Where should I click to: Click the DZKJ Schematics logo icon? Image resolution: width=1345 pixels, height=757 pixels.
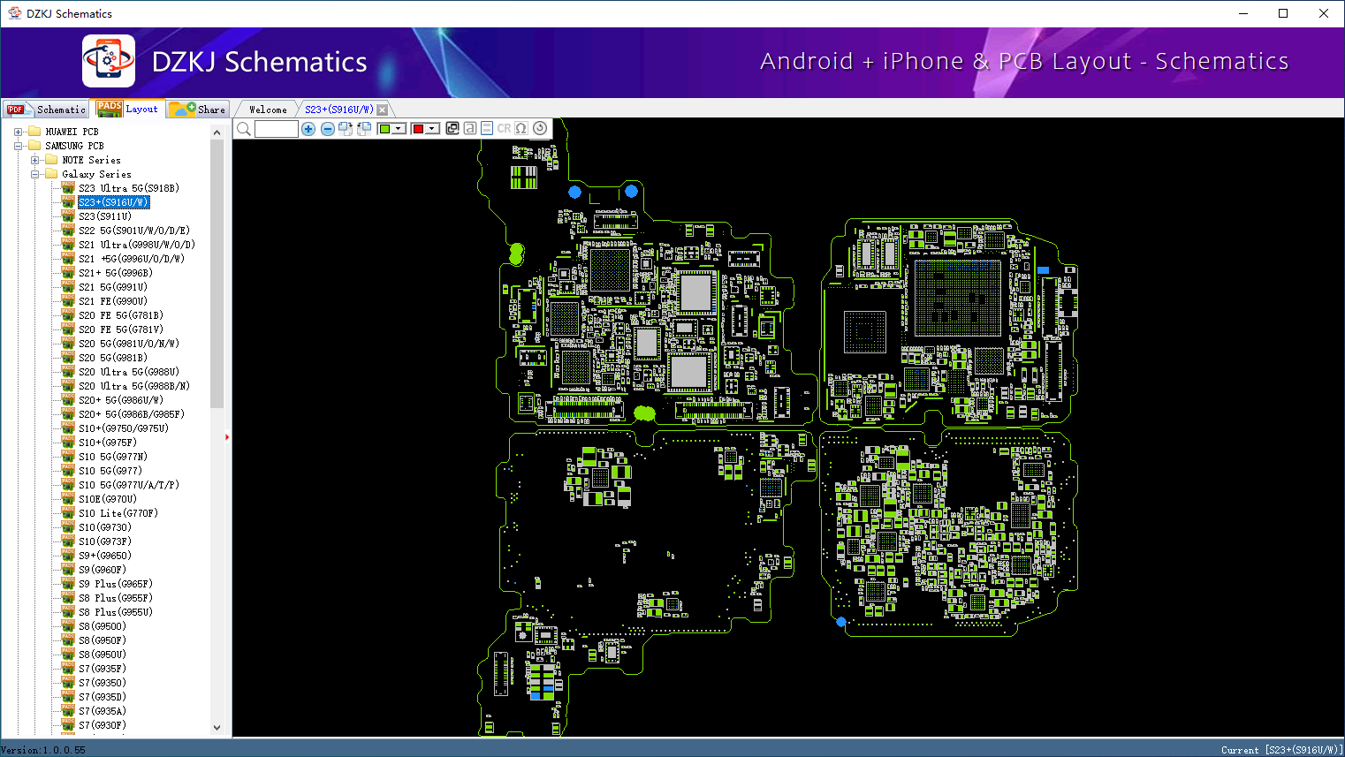pos(109,61)
